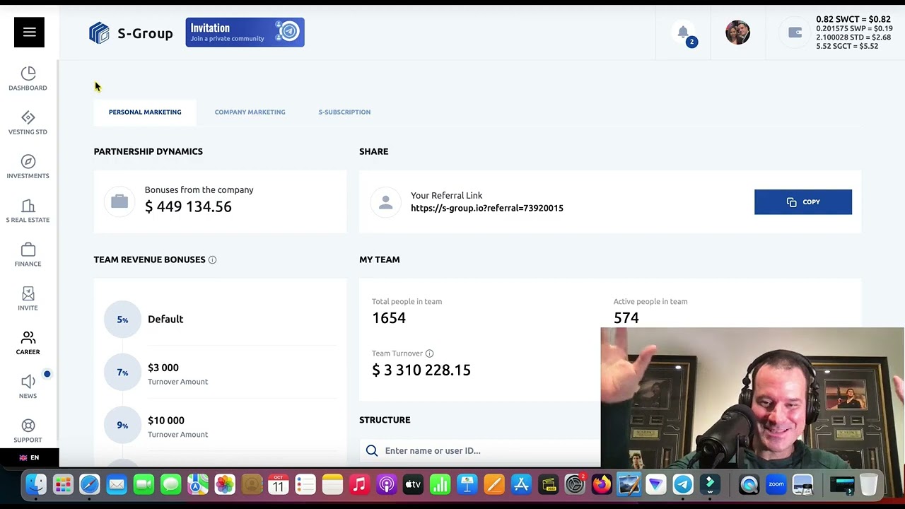
Task: Show Team Revenue Bonuses info tooltip
Action: [212, 259]
